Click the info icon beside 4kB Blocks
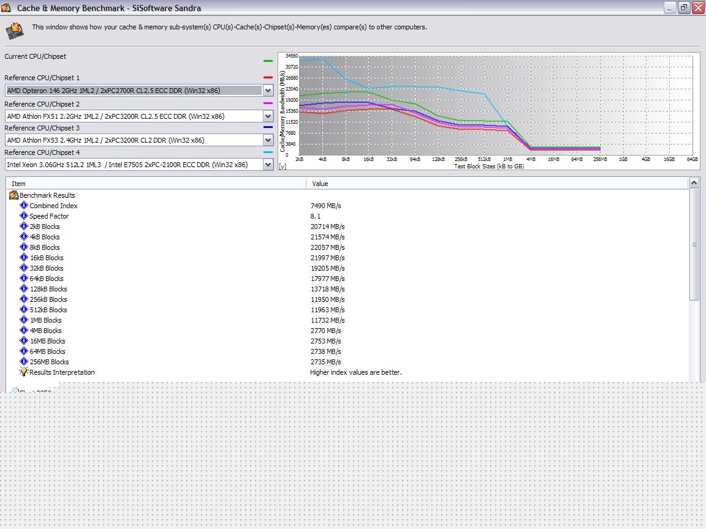This screenshot has width=706, height=529. tap(24, 236)
